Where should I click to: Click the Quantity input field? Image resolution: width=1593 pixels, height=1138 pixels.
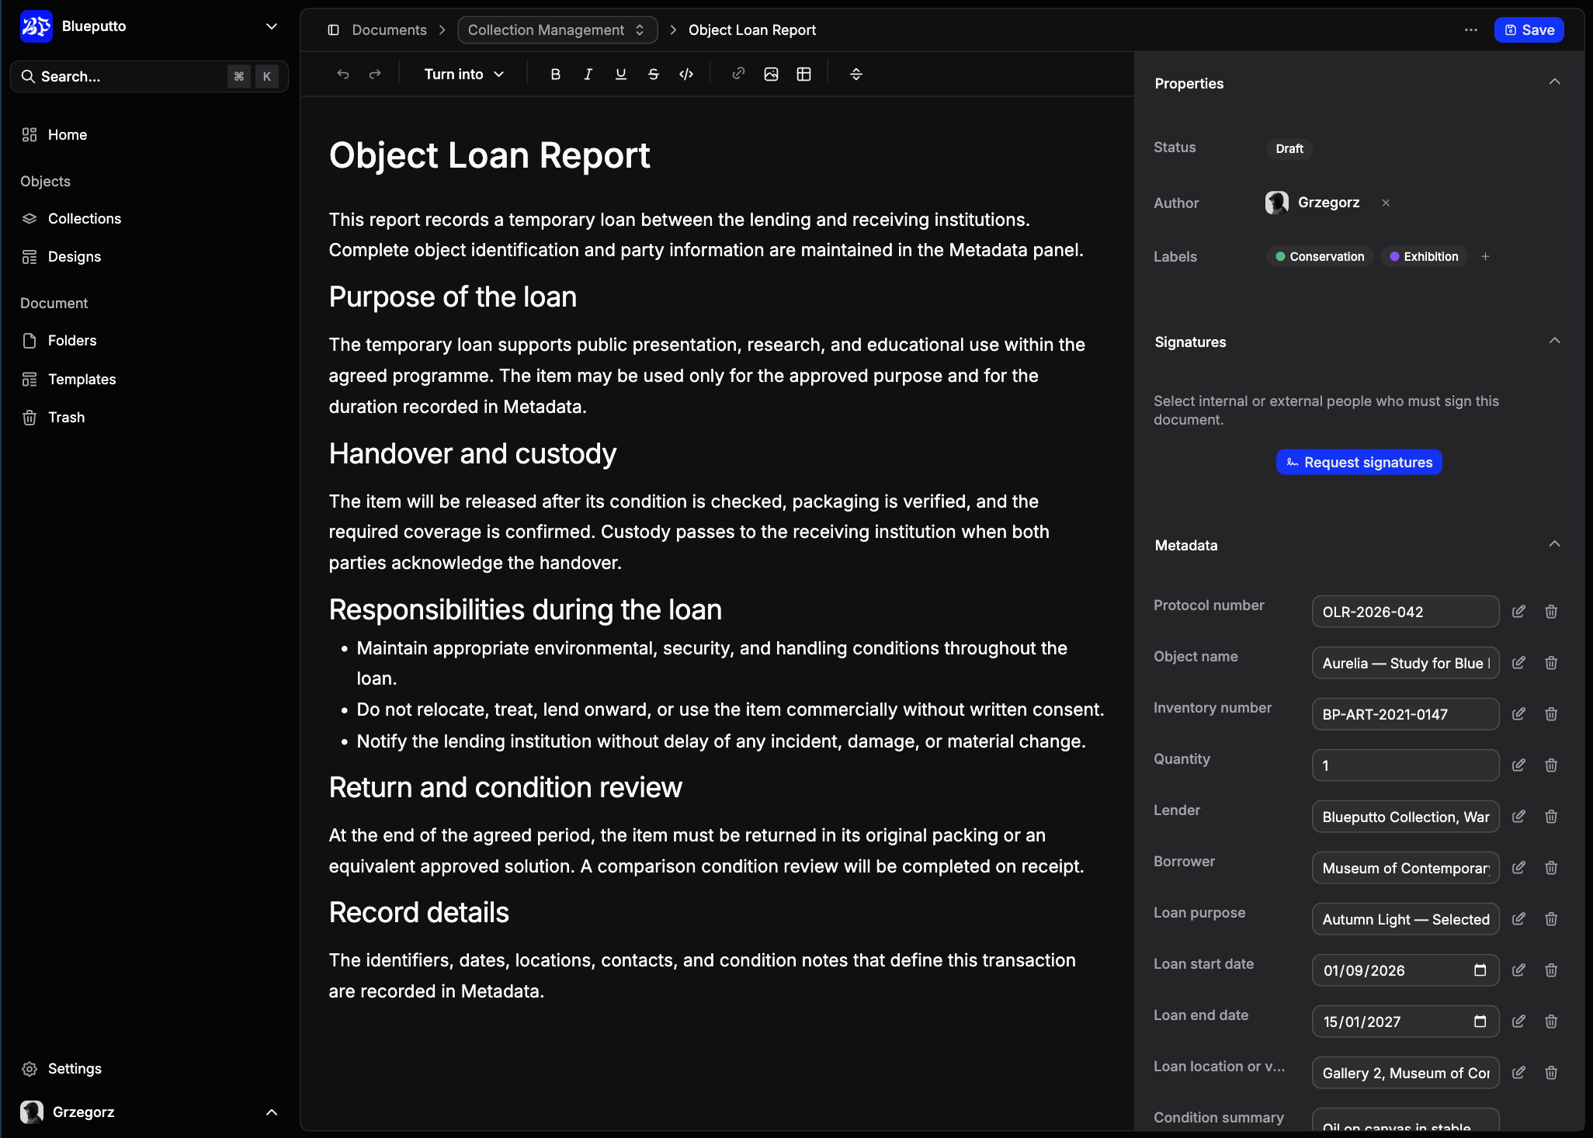(x=1405, y=765)
